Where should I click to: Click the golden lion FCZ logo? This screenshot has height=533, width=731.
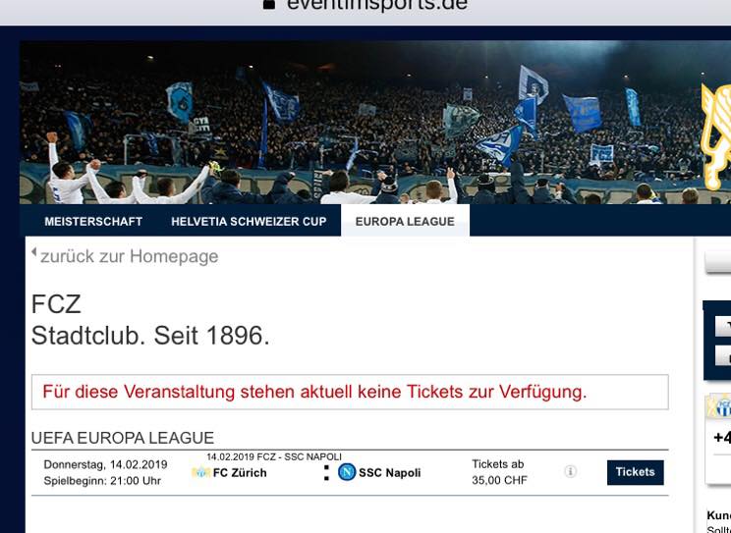(x=716, y=136)
